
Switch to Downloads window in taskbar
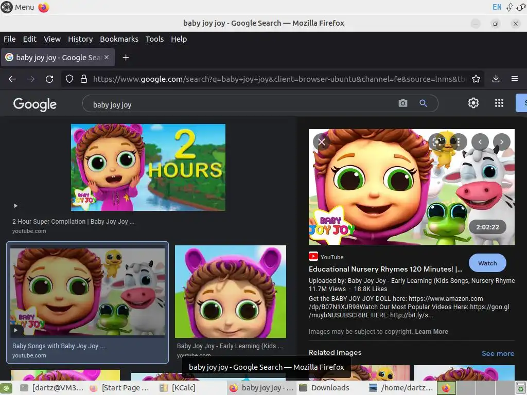point(324,388)
